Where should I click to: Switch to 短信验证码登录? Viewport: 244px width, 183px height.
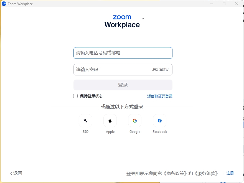tap(160, 96)
